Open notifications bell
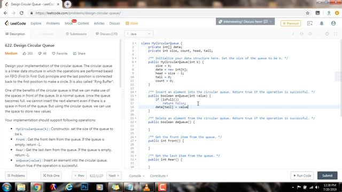The height and width of the screenshot is (192, 342). [x=322, y=23]
